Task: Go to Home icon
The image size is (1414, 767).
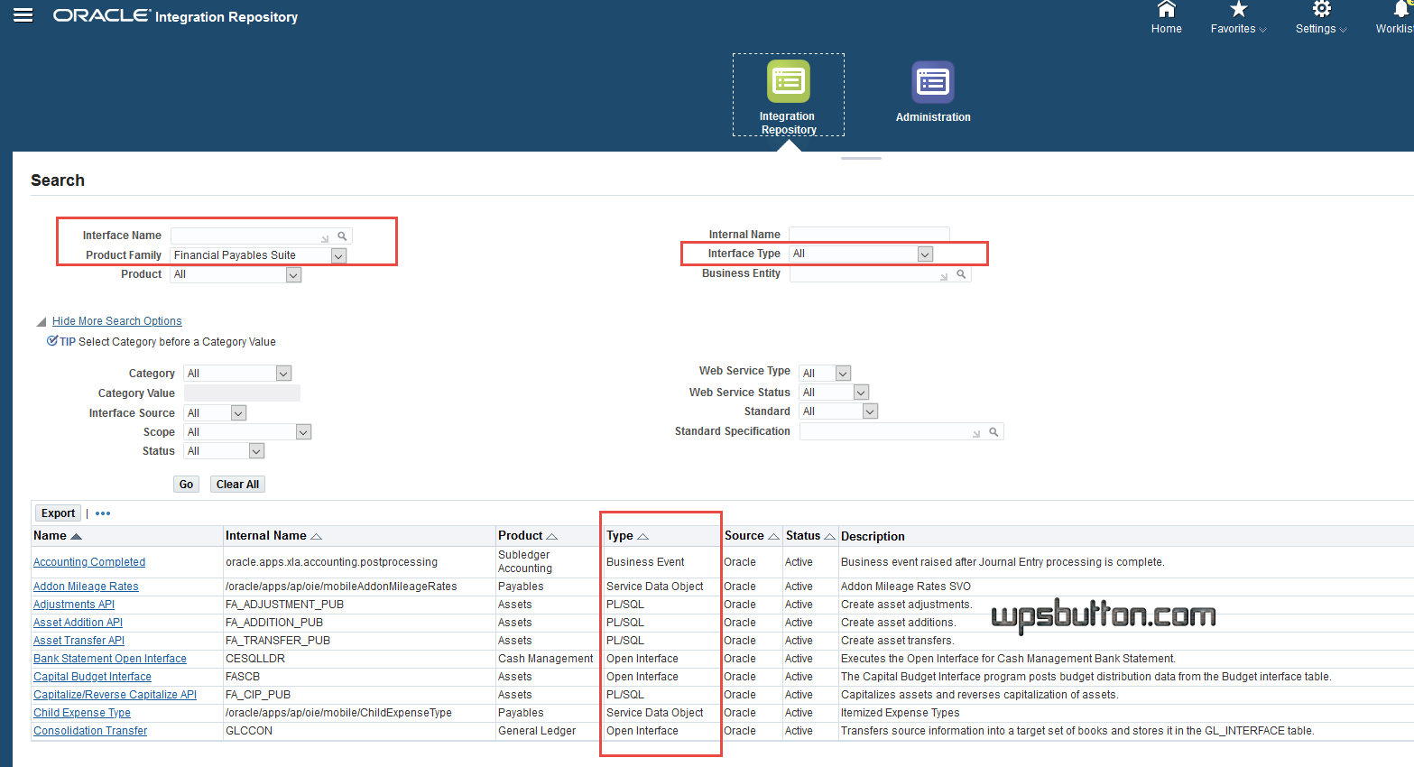Action: (x=1166, y=9)
